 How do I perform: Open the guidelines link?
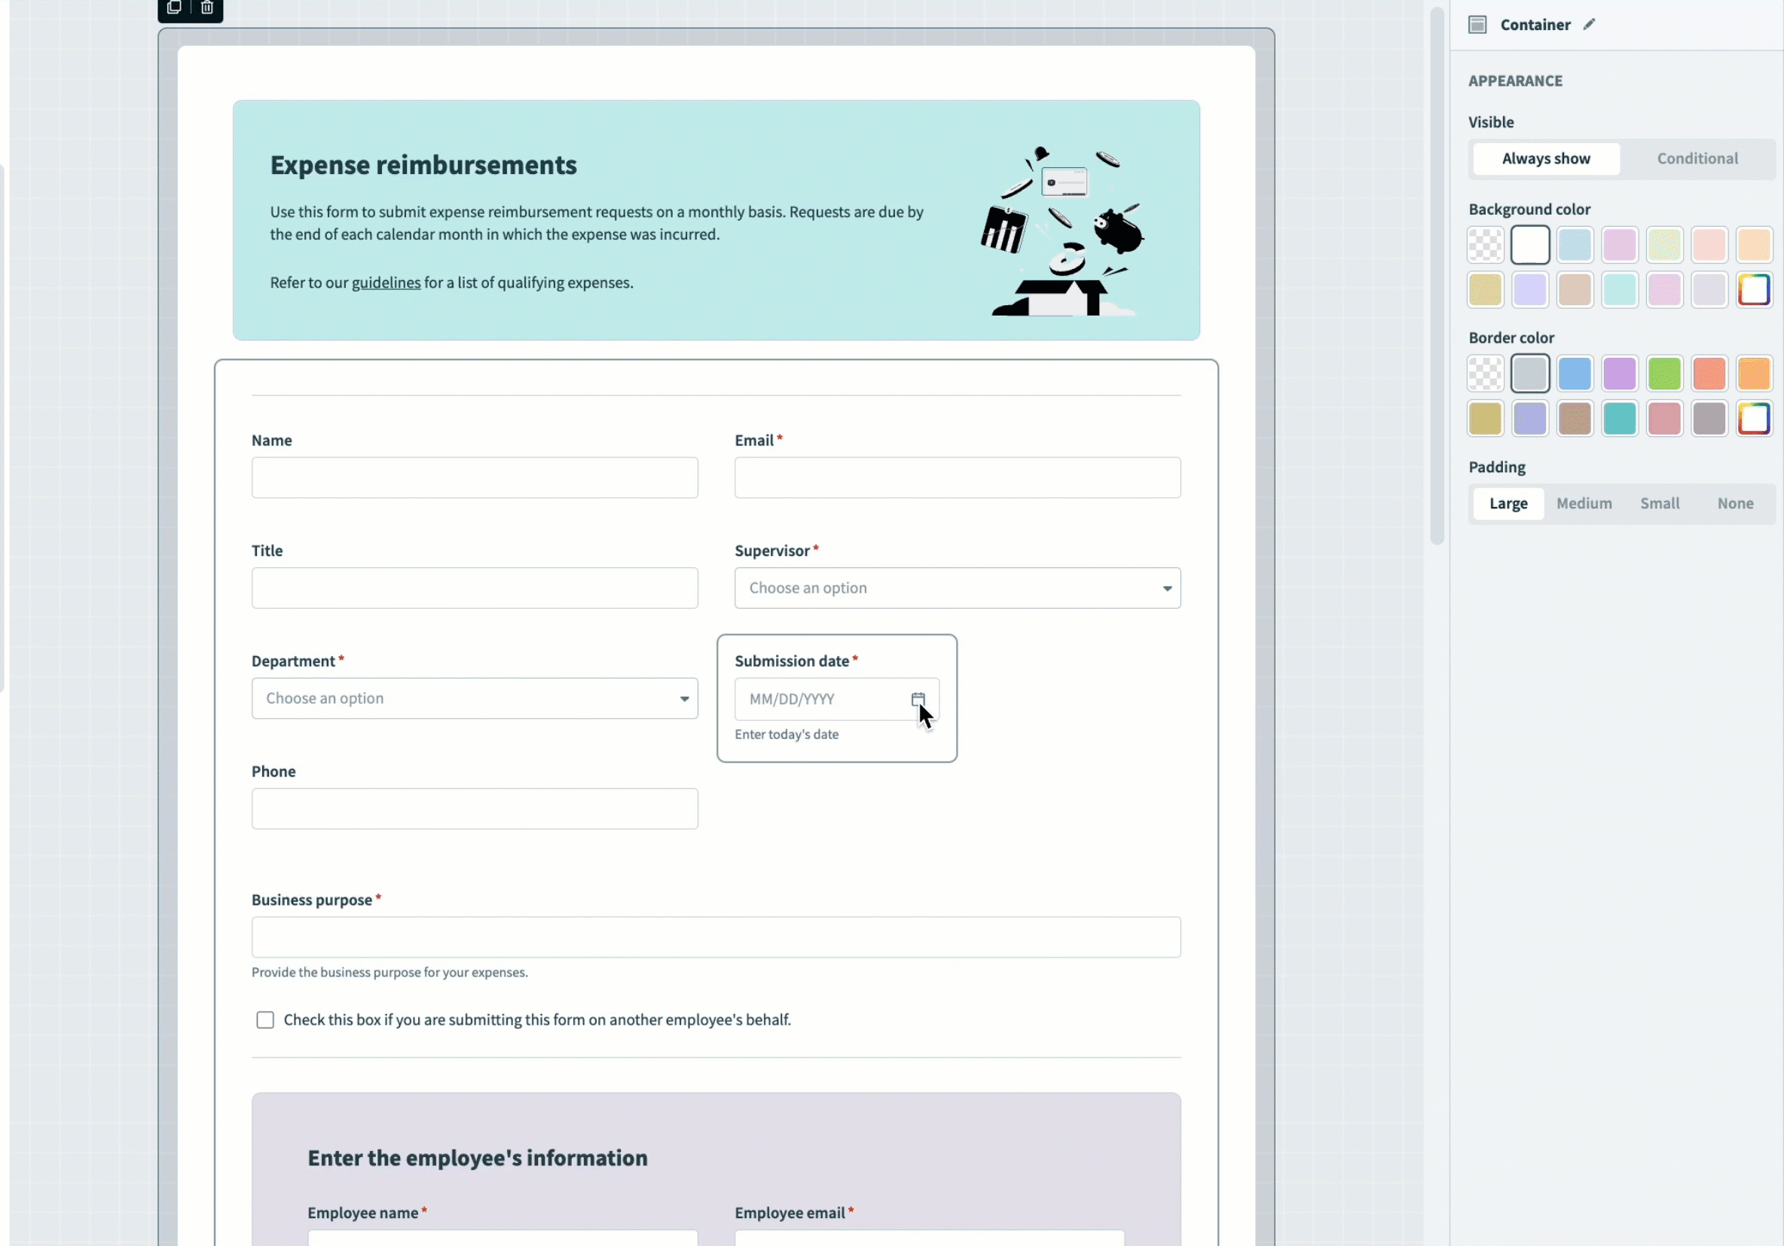(x=386, y=282)
